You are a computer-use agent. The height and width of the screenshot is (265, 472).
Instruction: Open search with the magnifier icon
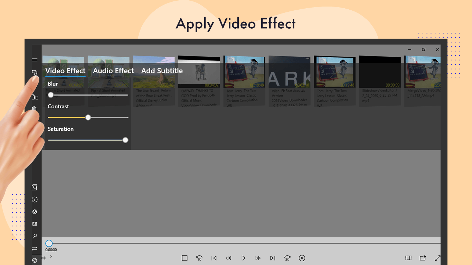click(35, 236)
